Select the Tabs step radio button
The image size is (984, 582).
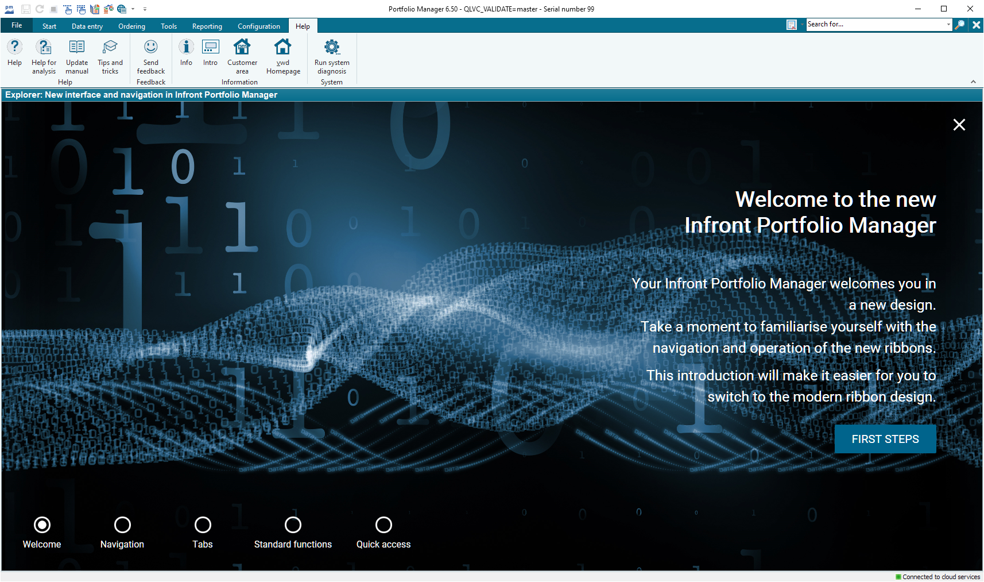pyautogui.click(x=203, y=525)
